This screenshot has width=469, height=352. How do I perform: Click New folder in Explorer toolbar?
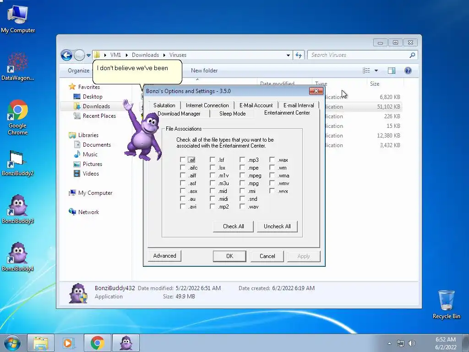point(204,71)
